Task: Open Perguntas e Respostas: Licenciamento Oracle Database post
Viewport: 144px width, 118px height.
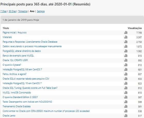Action: click(30, 42)
